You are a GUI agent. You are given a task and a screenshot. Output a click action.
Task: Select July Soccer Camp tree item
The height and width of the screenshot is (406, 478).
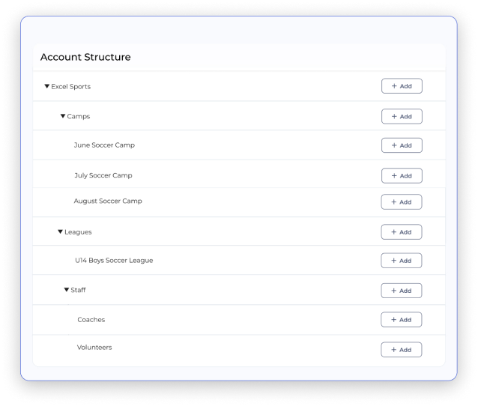click(103, 175)
